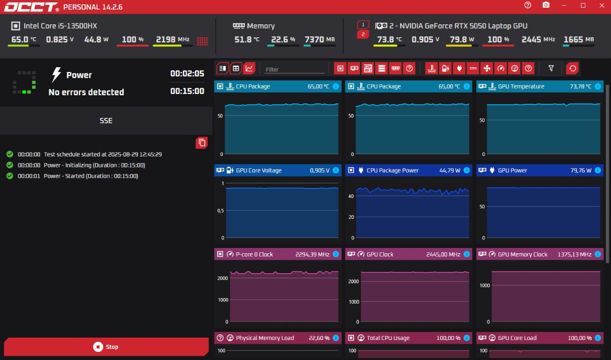Image resolution: width=611 pixels, height=360 pixels.
Task: Copy the test log with the clipboard icon
Action: point(202,142)
